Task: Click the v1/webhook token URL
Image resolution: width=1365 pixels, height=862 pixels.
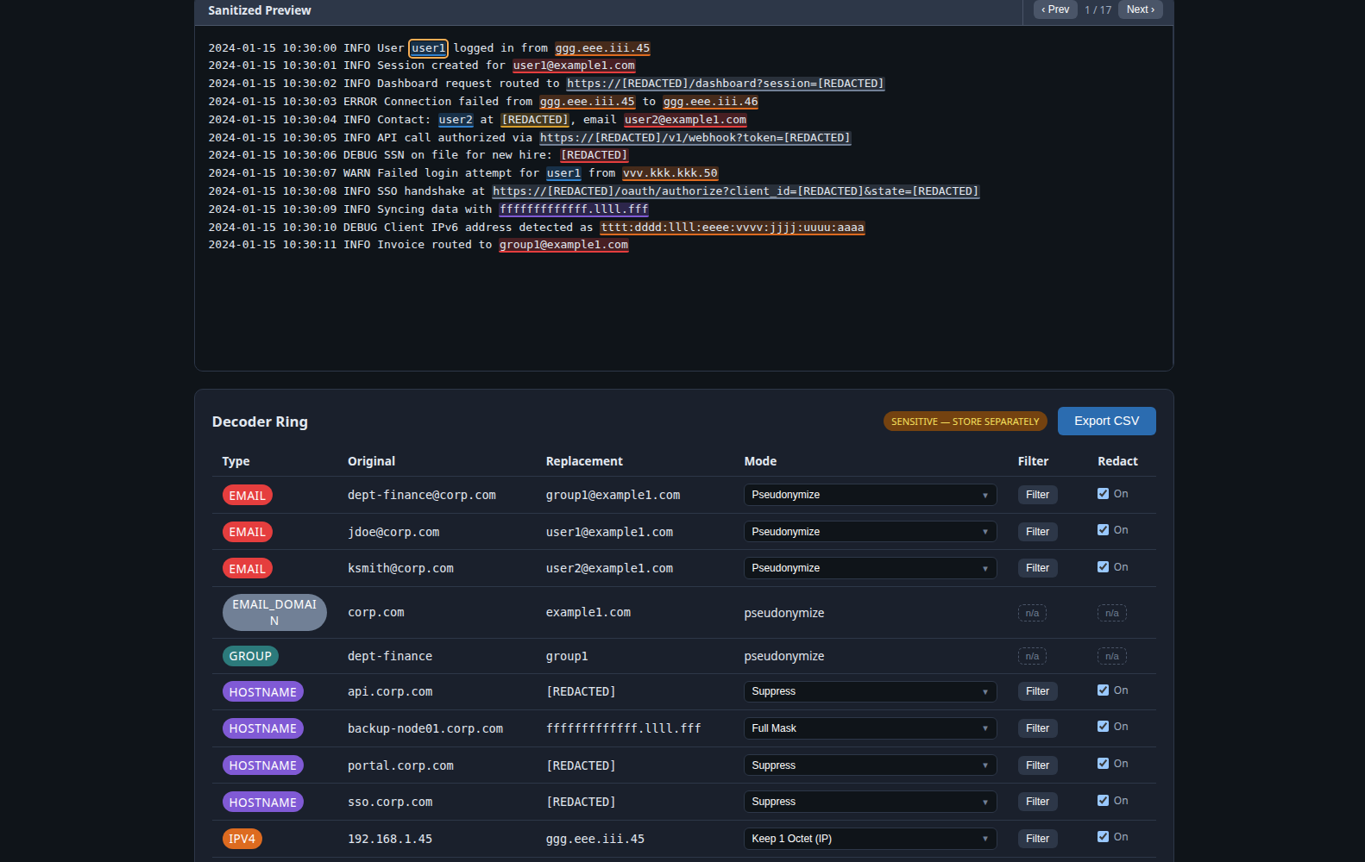Action: click(695, 138)
